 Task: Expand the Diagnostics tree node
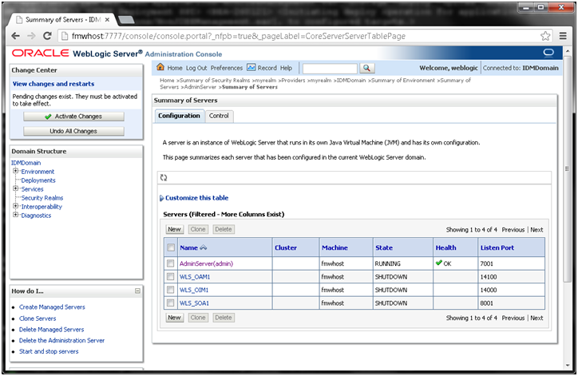coord(15,215)
